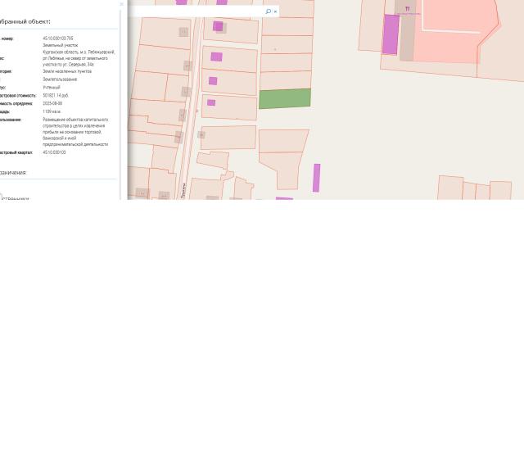Open cadastral quarter 45:10:030103 link
Image resolution: width=524 pixels, height=467 pixels.
54,152
